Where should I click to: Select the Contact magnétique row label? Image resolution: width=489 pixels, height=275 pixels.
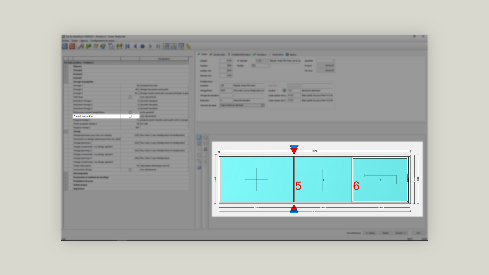(x=84, y=116)
